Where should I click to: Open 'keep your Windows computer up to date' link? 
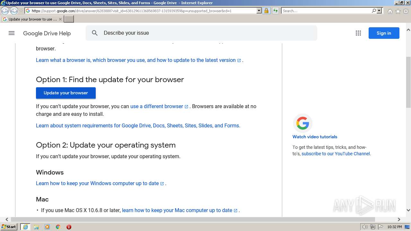pos(100,184)
